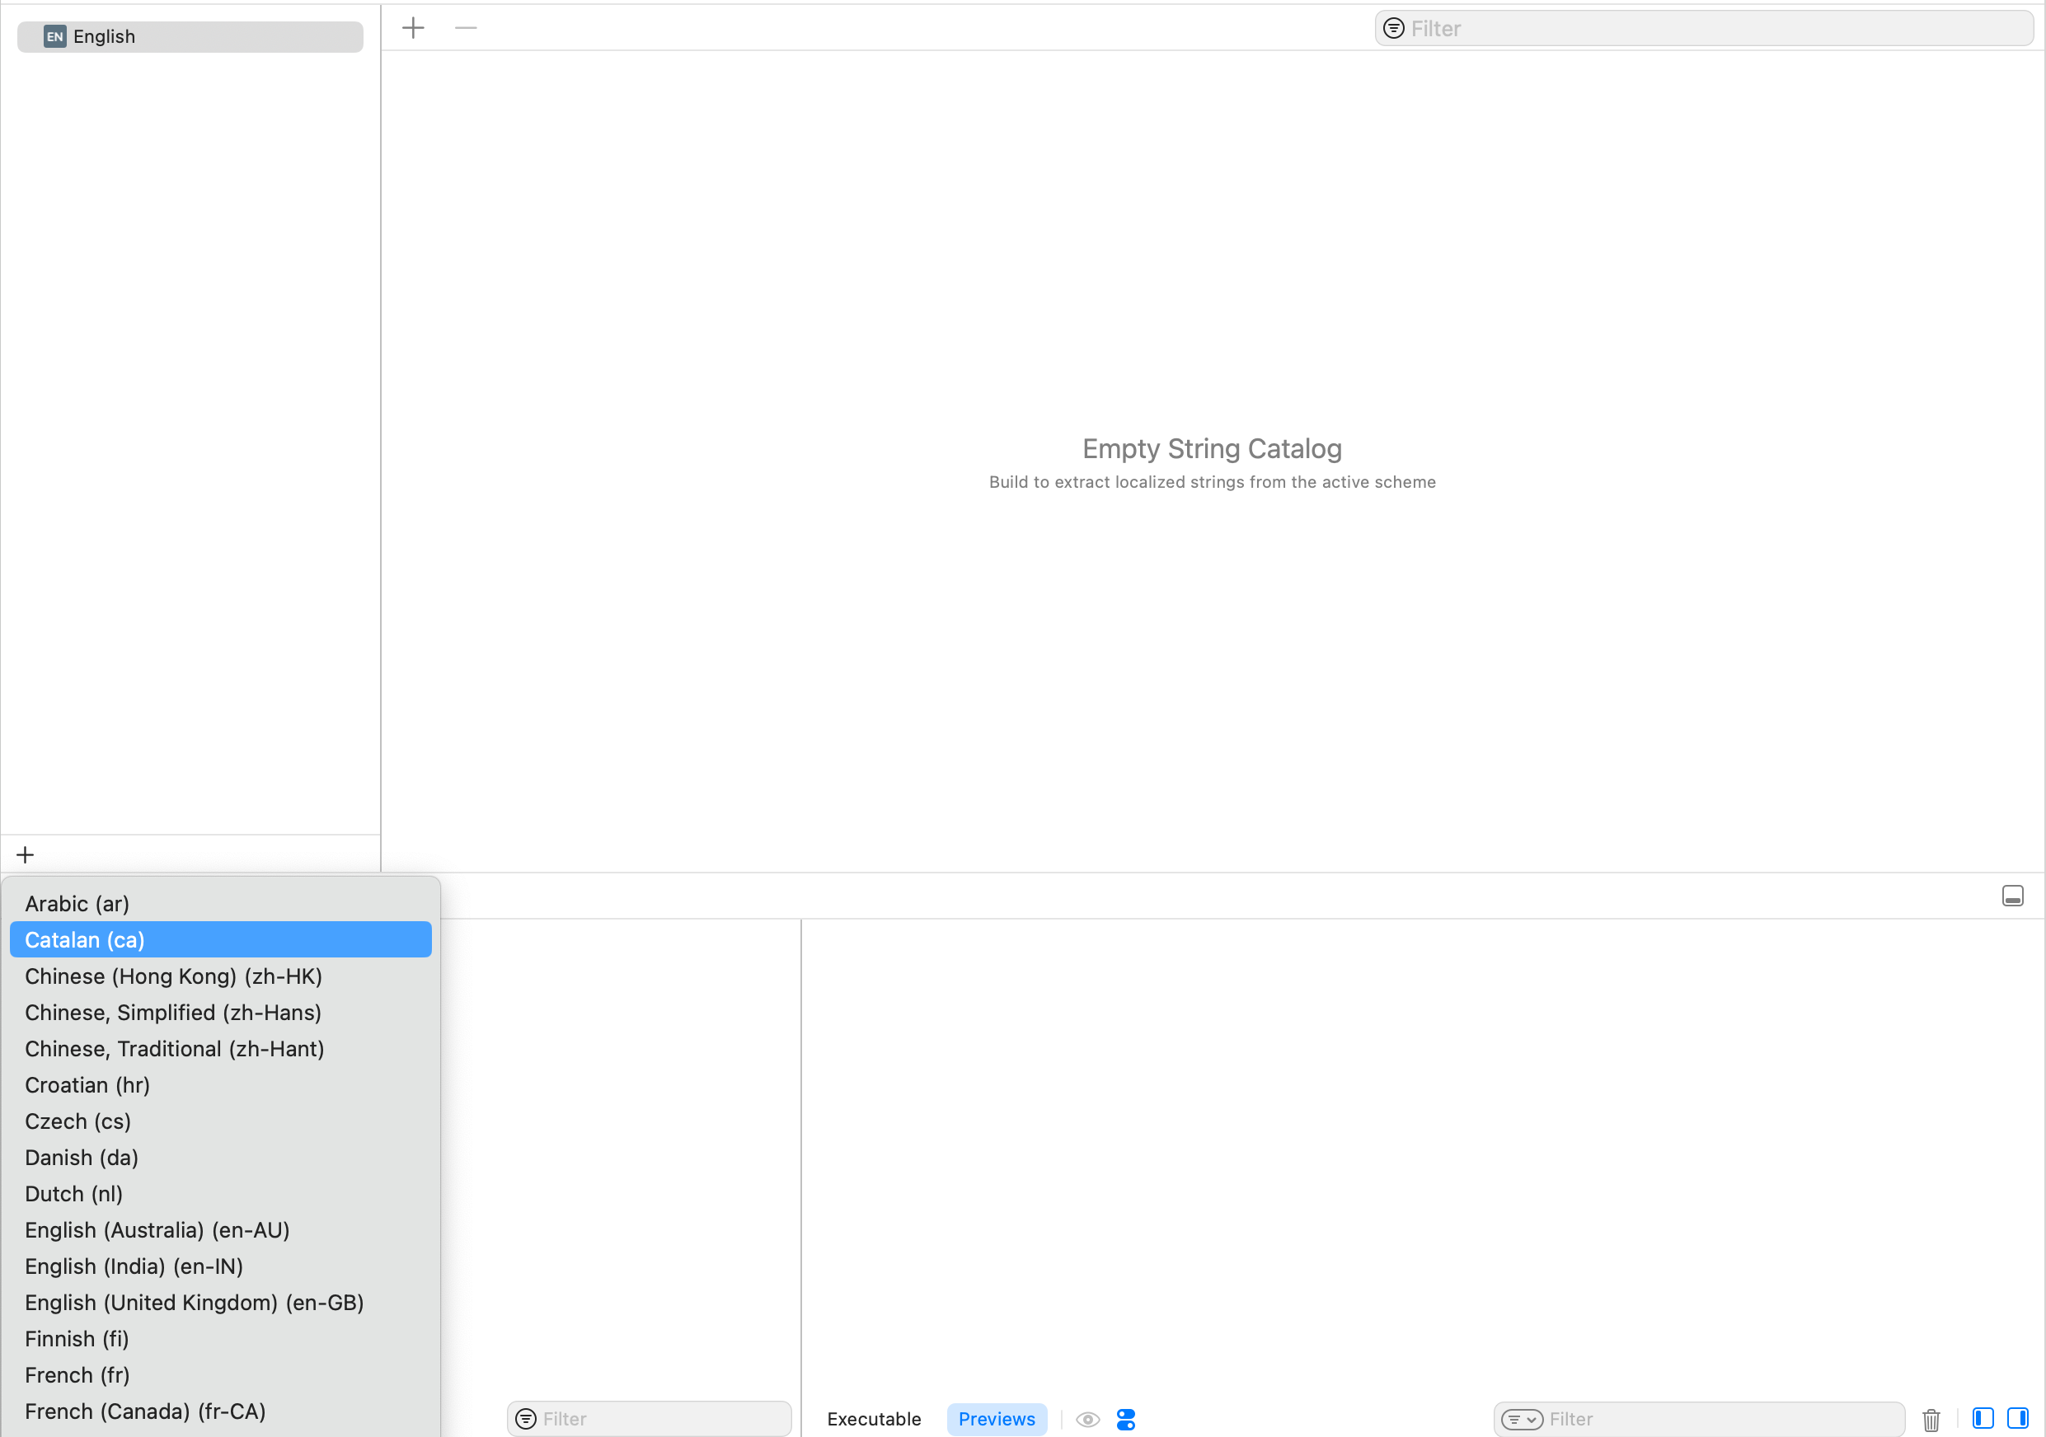Toggle the right console pane button
Image resolution: width=2046 pixels, height=1437 pixels.
(2016, 1418)
